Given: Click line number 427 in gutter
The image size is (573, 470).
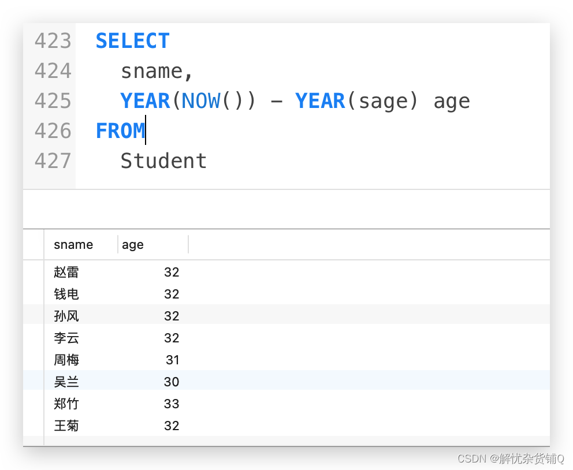Looking at the screenshot, I should pyautogui.click(x=53, y=161).
